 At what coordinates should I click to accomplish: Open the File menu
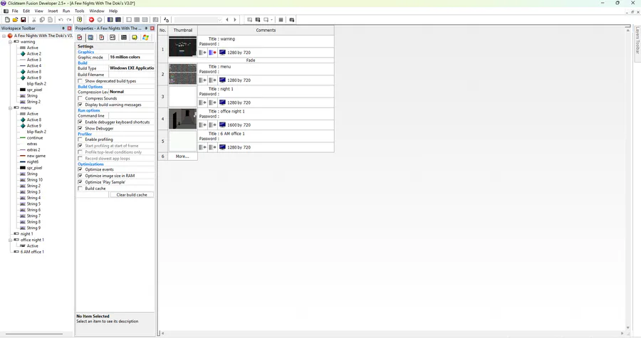[x=15, y=11]
